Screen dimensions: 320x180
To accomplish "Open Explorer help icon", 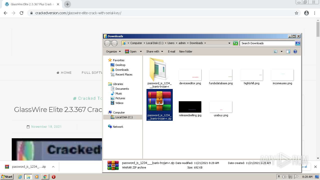I will click(295, 51).
